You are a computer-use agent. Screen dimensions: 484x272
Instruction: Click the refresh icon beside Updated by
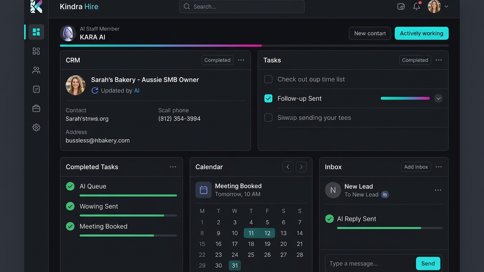[x=95, y=91]
